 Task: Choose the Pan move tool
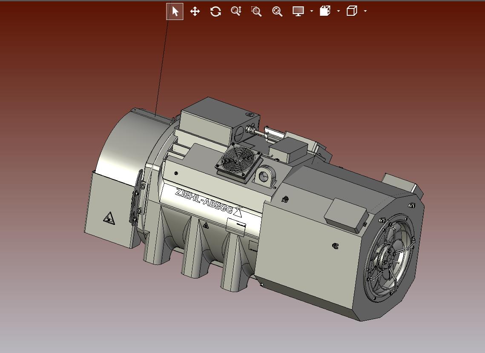coord(195,11)
